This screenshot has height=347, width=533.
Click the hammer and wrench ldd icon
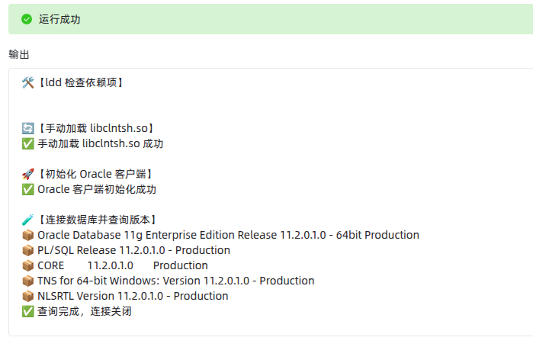tap(28, 82)
